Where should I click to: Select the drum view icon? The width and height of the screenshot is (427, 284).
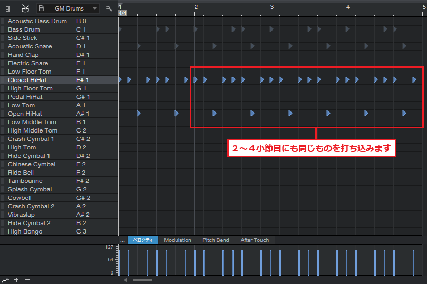coord(25,8)
